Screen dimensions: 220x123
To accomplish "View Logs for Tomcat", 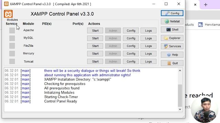I will [148, 61].
